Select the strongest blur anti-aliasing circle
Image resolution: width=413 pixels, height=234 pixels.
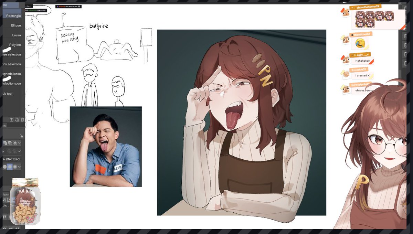click(15, 167)
